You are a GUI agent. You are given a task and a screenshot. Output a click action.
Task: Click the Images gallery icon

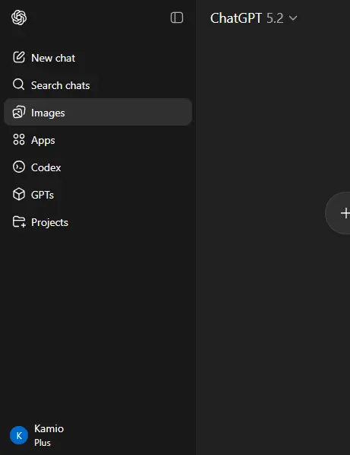19,112
